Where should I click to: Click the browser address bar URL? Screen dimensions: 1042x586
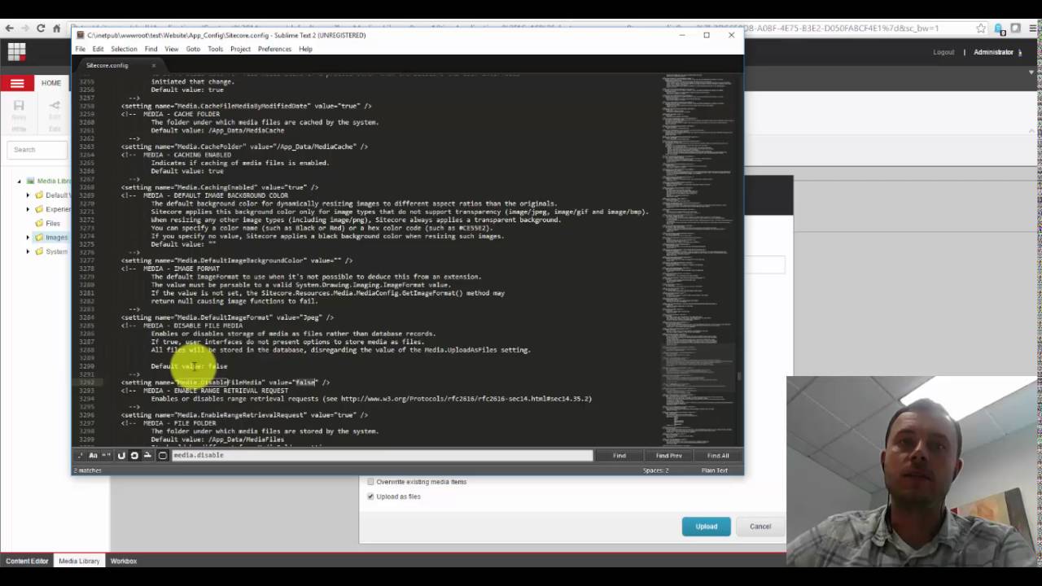pos(521,28)
